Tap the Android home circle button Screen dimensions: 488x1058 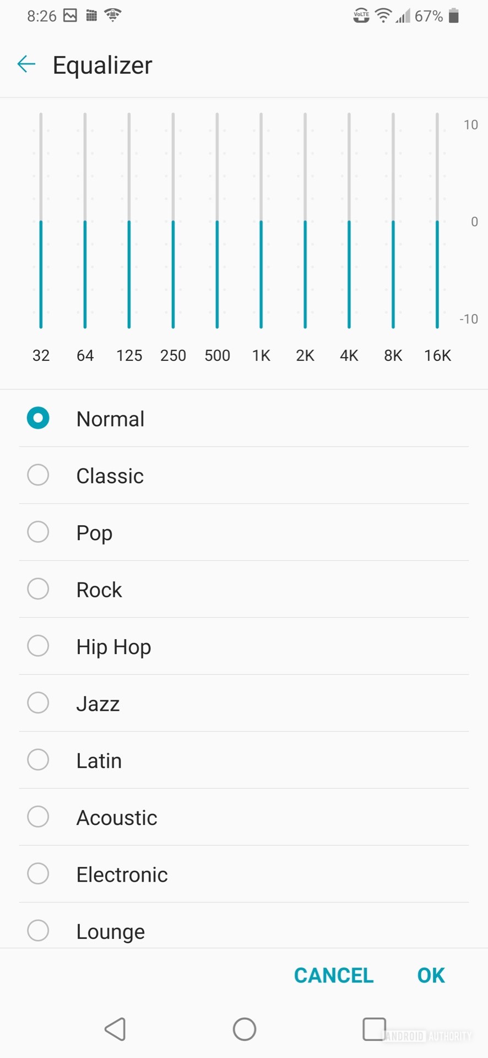pyautogui.click(x=245, y=1029)
